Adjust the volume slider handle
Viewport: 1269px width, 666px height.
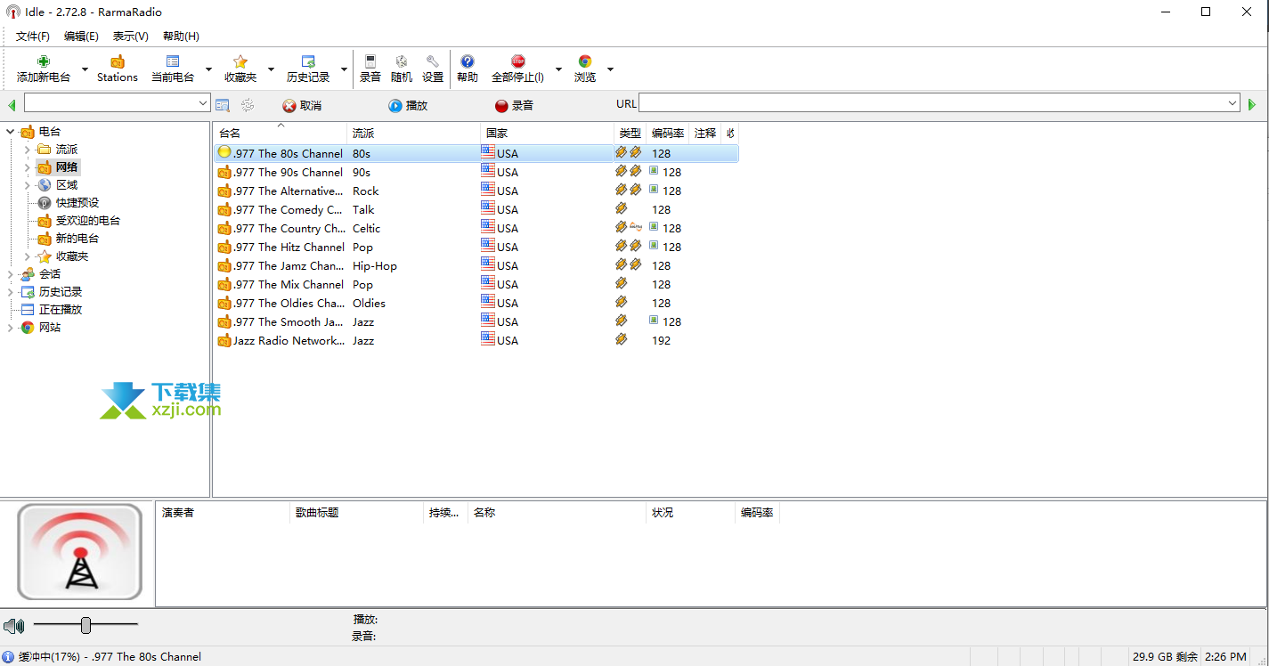coord(85,625)
